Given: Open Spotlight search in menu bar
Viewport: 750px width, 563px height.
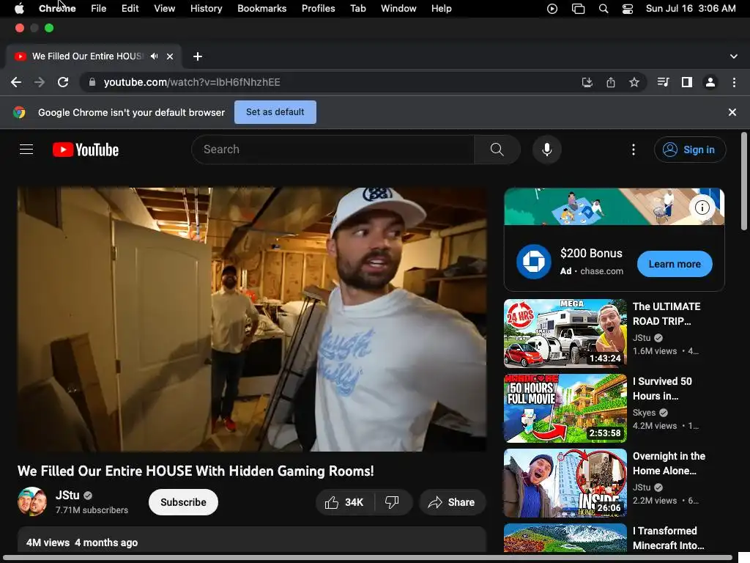Looking at the screenshot, I should pos(604,9).
